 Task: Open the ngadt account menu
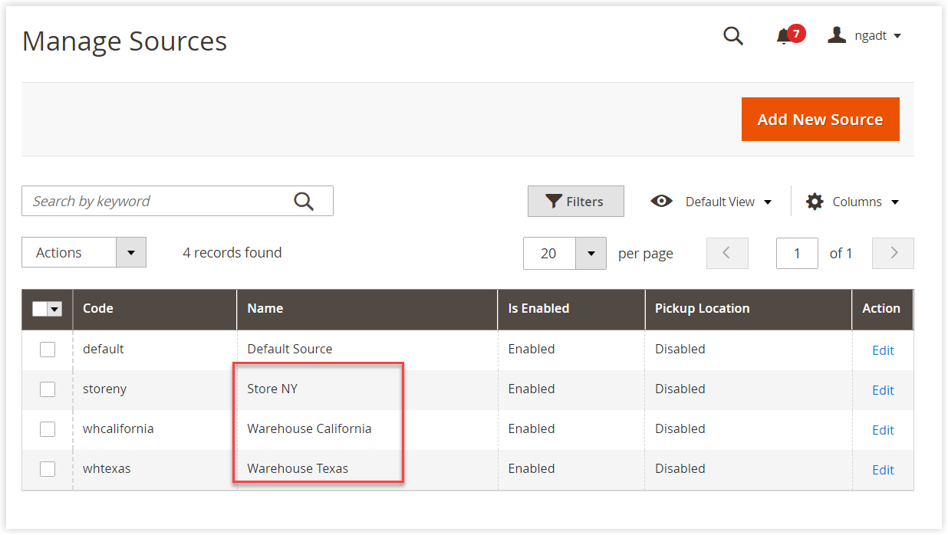tap(871, 34)
